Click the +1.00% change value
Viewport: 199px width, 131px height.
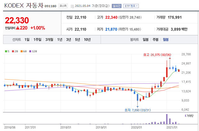click(38, 28)
